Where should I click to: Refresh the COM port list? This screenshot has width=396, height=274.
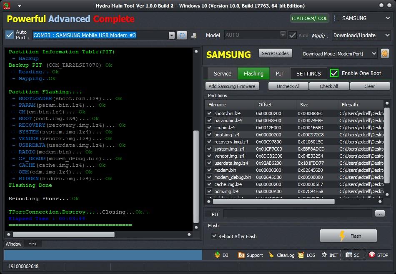pos(182,35)
